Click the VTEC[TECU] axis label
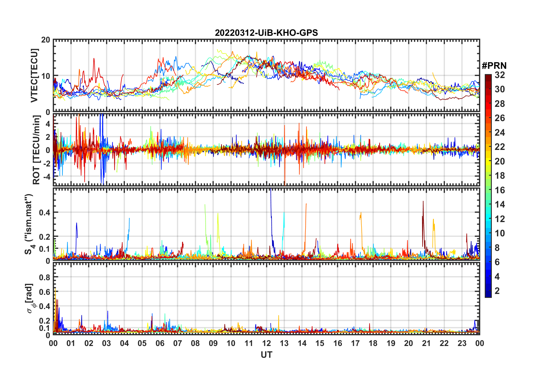This screenshot has height=372, width=533. [x=34, y=76]
